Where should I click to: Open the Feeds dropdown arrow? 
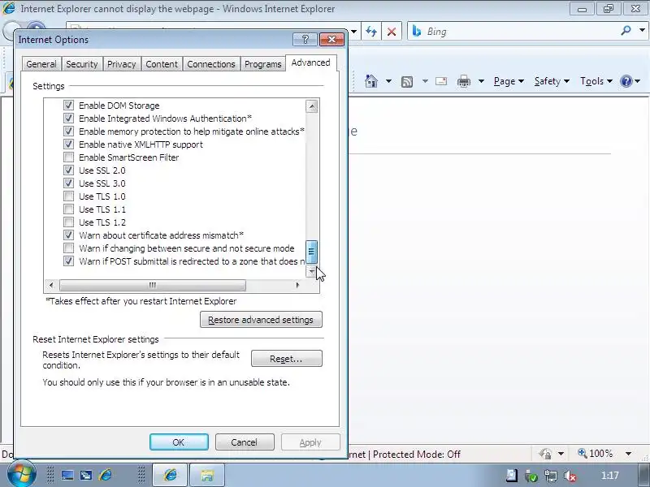(425, 81)
